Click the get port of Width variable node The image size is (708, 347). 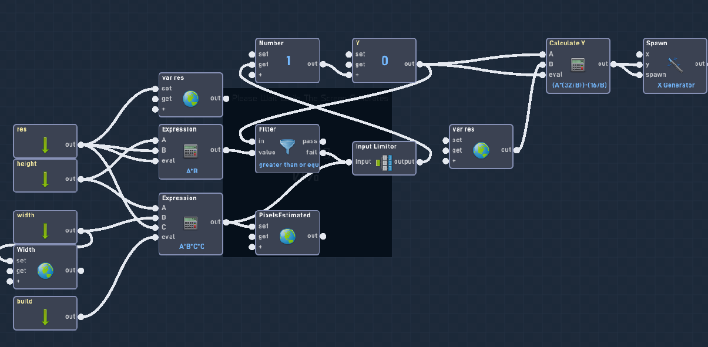10,271
